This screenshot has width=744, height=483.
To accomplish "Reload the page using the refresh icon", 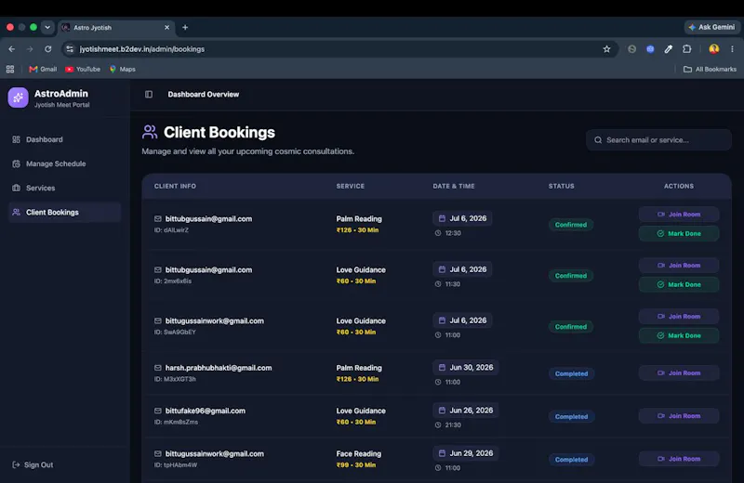I will [48, 49].
